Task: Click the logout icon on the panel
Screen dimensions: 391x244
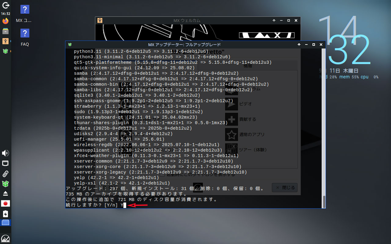Action: 5,5
